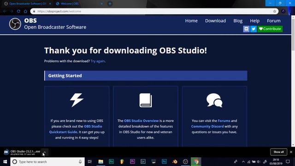
Task: Close the Open Broadcaster Software tab
Action: pos(50,4)
